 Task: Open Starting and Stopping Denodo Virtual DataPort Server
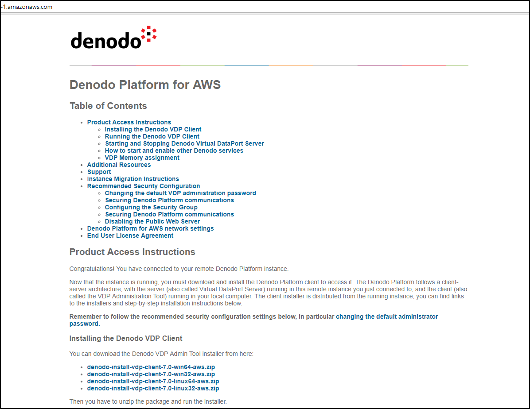click(x=184, y=143)
